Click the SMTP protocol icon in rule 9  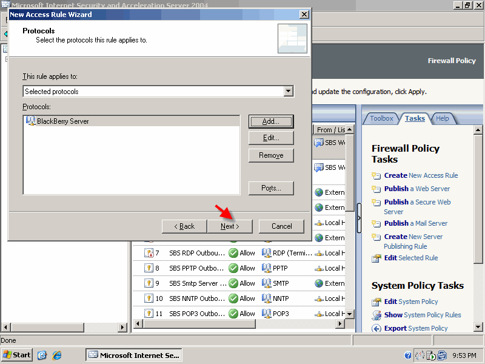266,283
